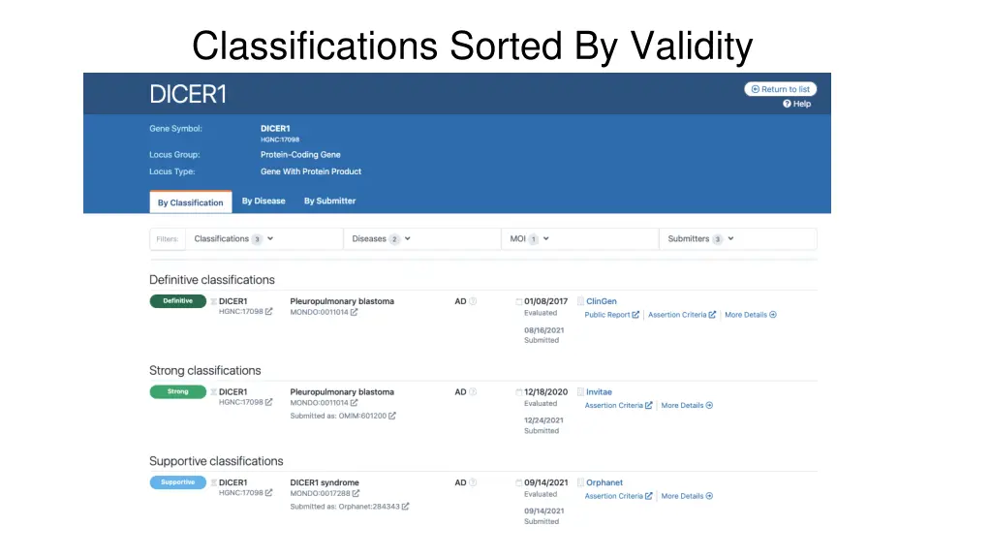Open the Orphanet submitter link
Screen dimensions: 992x558
click(x=604, y=482)
